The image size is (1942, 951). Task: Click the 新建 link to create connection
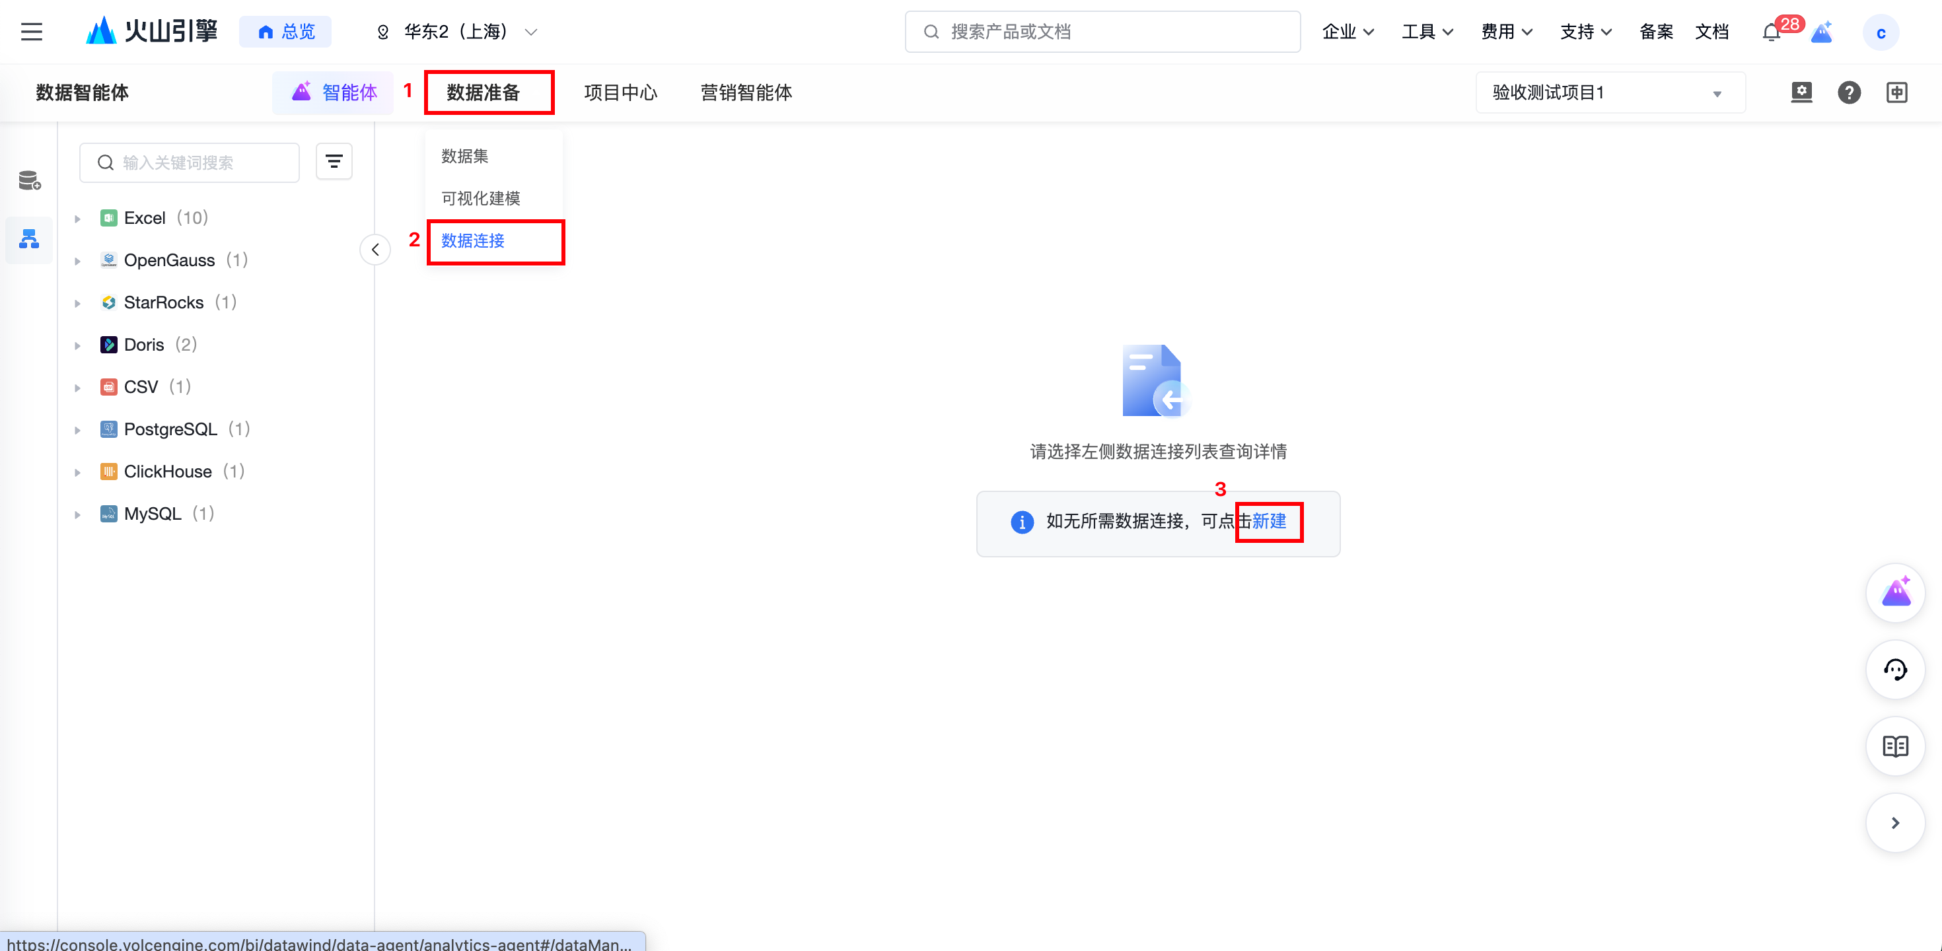click(x=1269, y=520)
